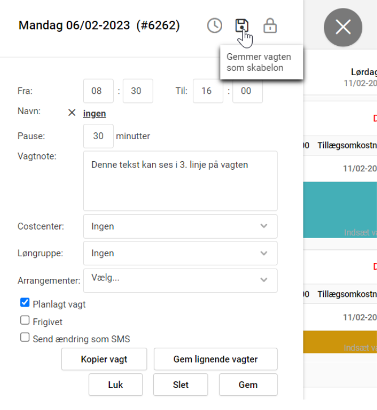The height and width of the screenshot is (410, 377).
Task: Enable the Frigivet checkbox
Action: tap(25, 321)
